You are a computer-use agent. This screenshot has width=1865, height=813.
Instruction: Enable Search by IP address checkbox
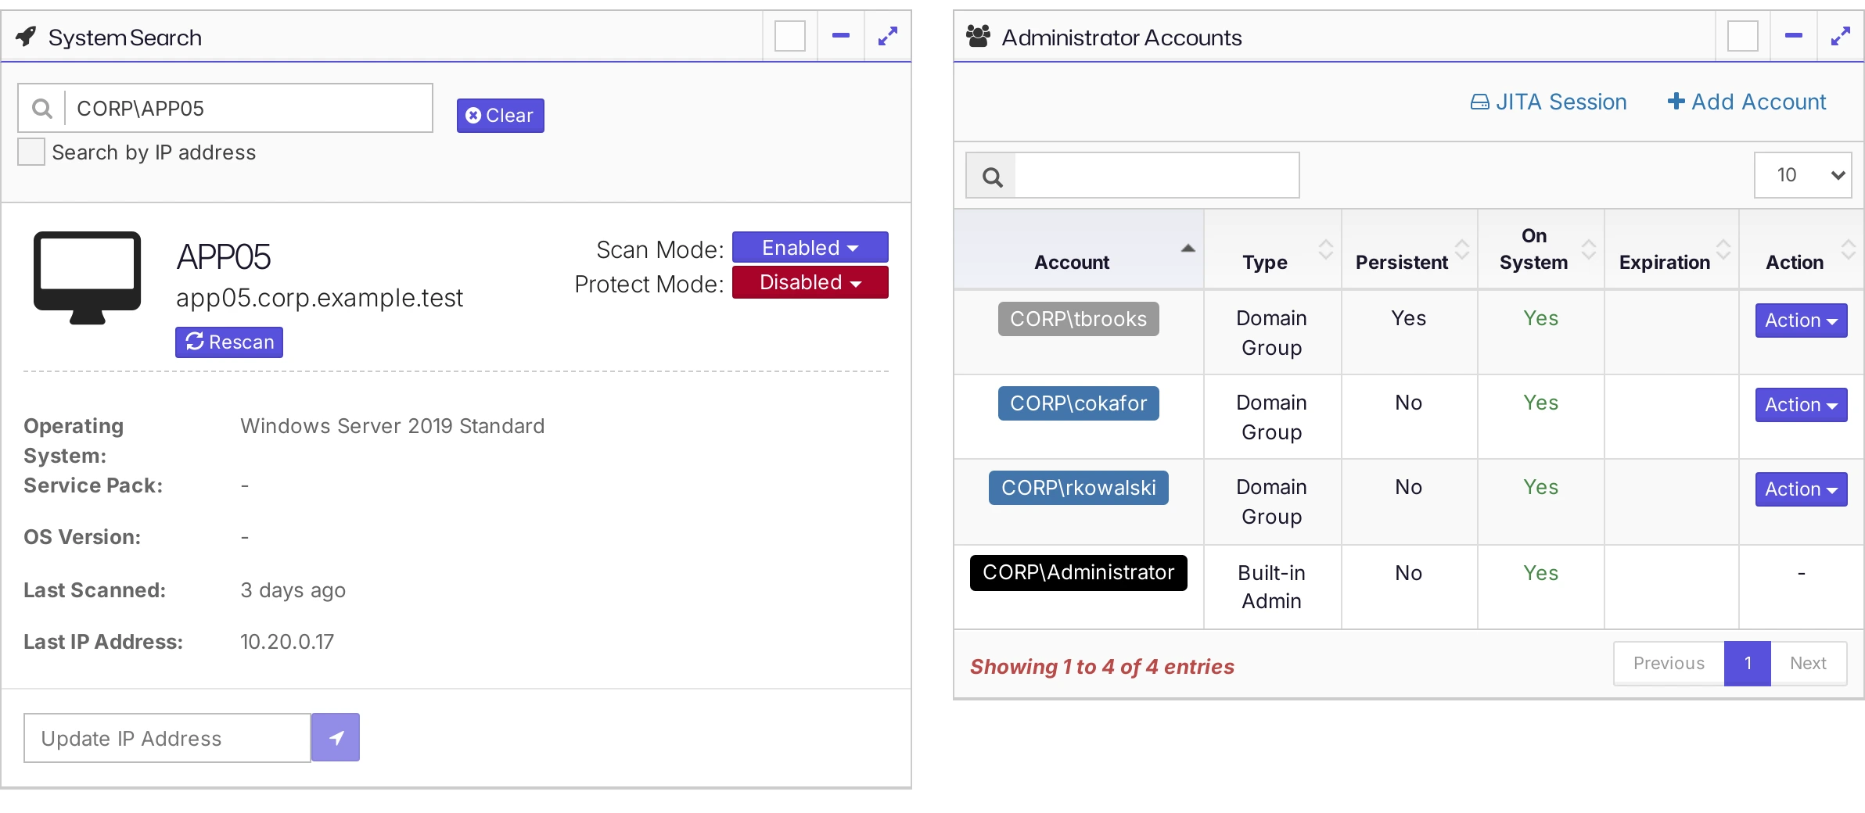(x=31, y=152)
